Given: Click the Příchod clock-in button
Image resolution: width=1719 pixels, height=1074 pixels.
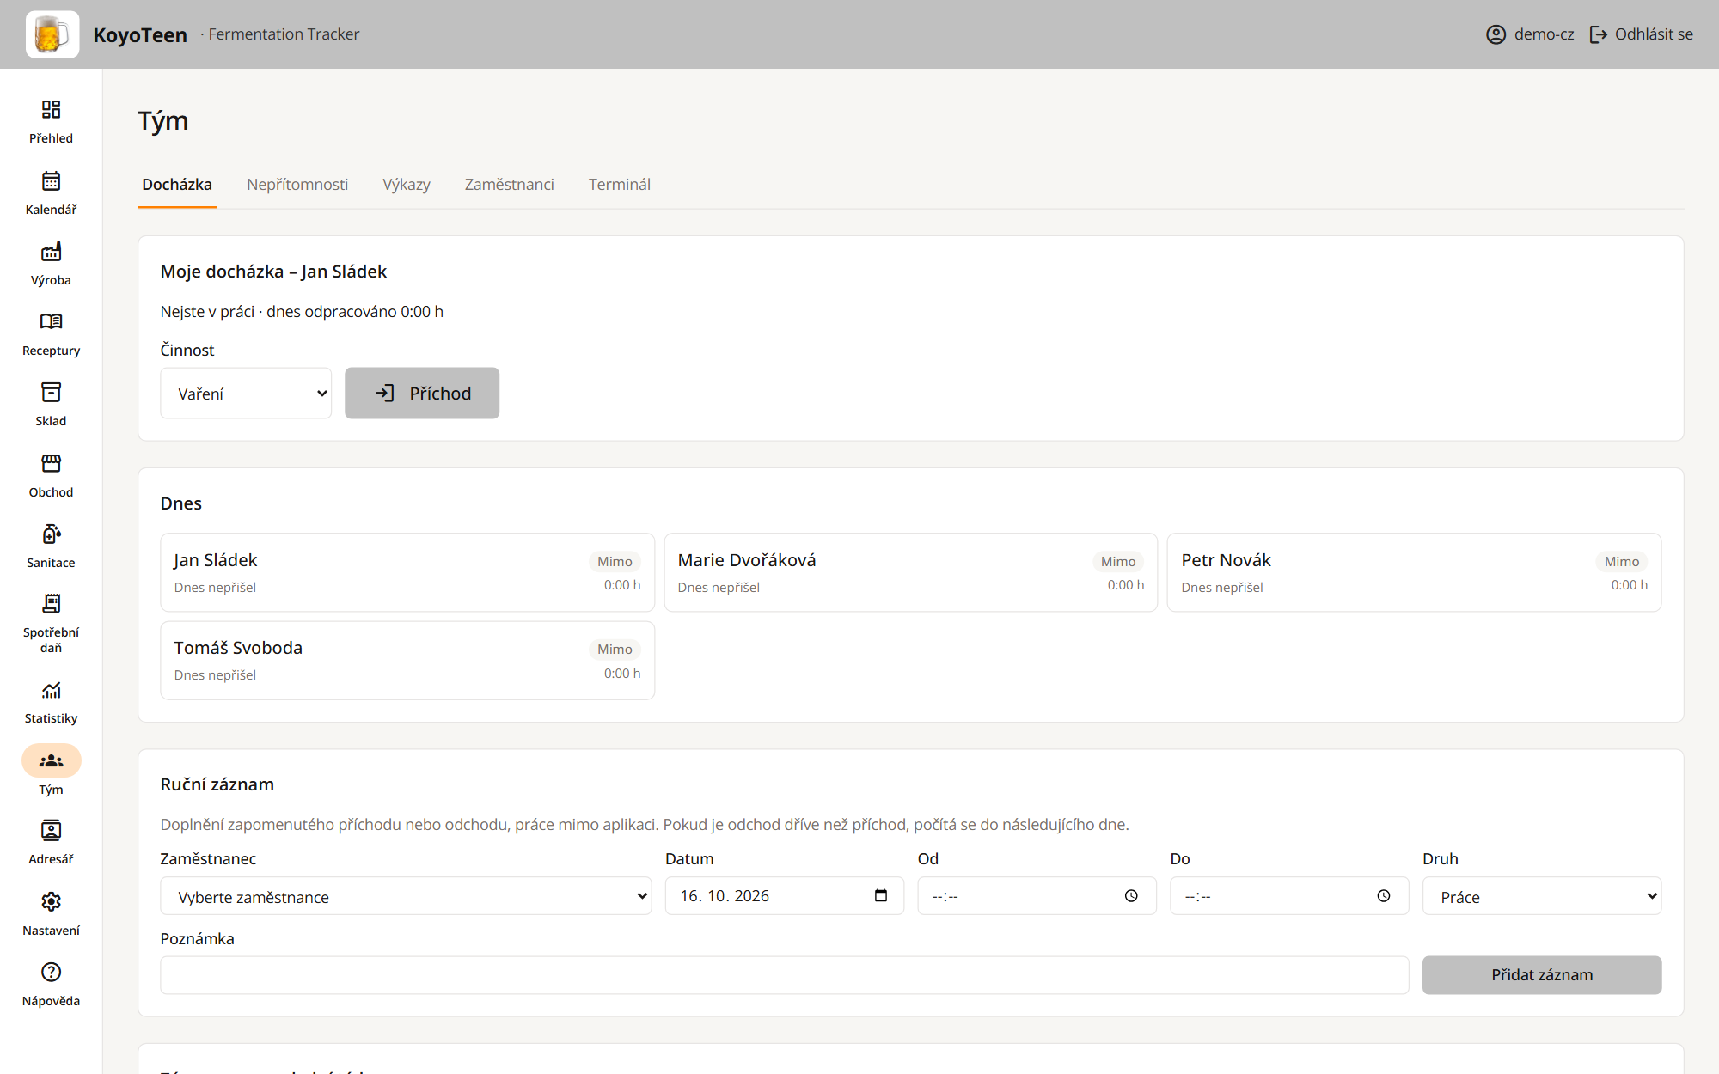Looking at the screenshot, I should click(x=422, y=394).
